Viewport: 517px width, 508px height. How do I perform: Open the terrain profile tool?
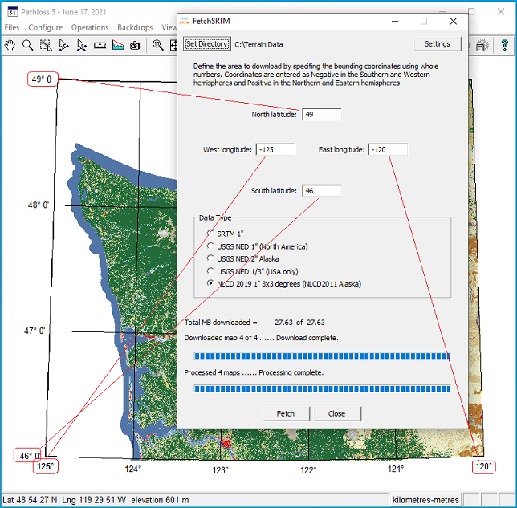[118, 45]
